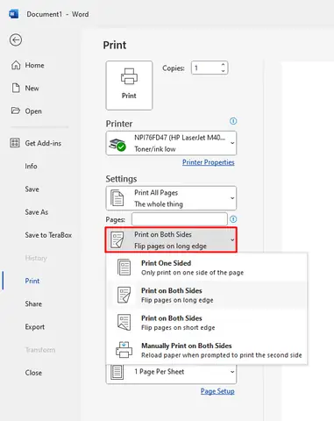Image resolution: width=334 pixels, height=421 pixels.
Task: Open the 1 Page Per Sheet dropdown
Action: (x=232, y=372)
